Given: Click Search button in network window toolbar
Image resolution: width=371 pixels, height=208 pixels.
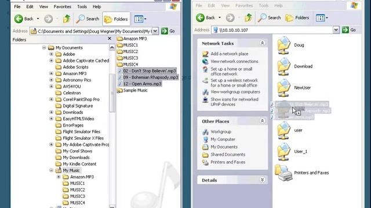Looking at the screenshot, I should [x=269, y=18].
